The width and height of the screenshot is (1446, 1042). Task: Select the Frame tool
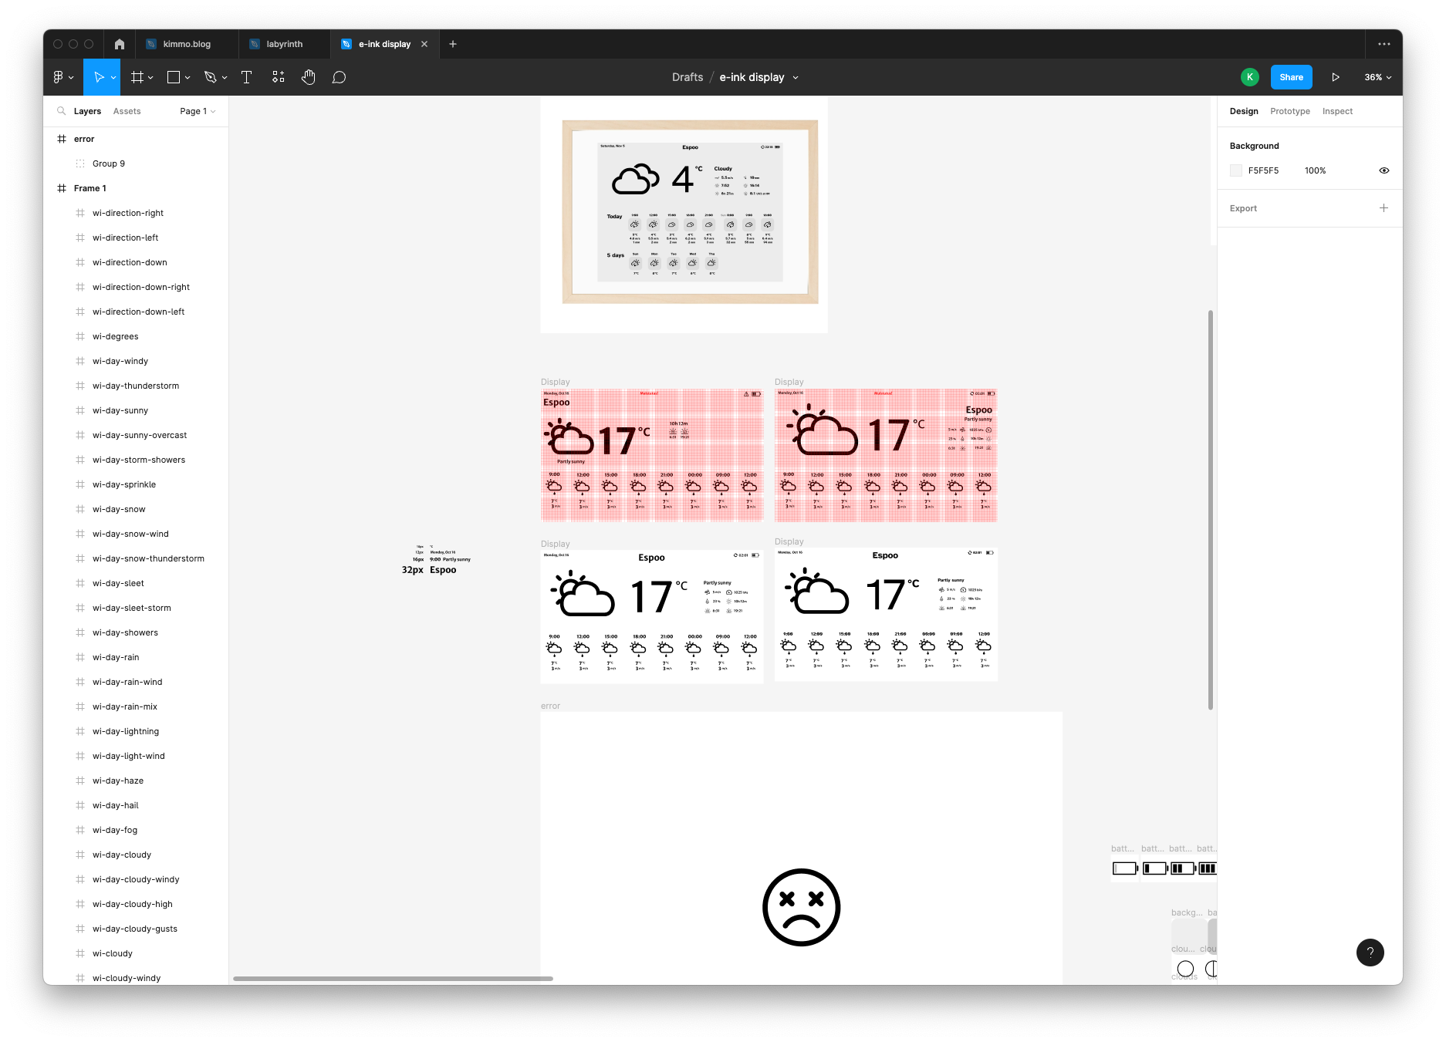(x=137, y=77)
